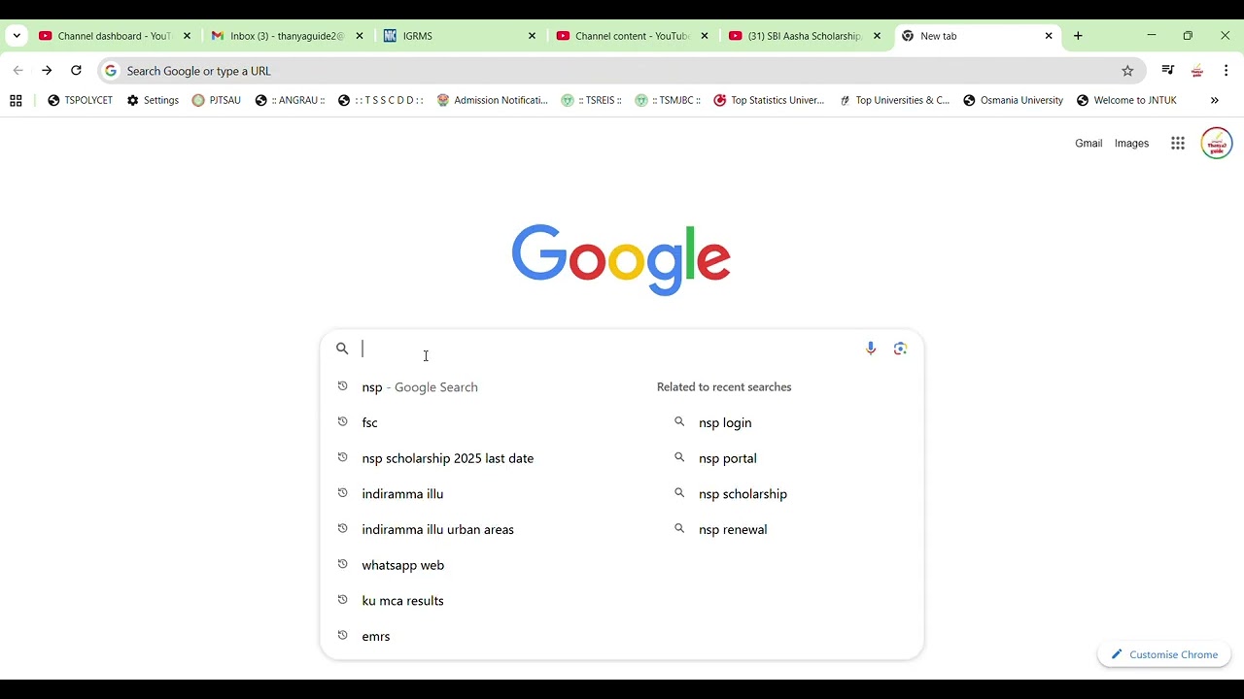This screenshot has width=1244, height=699.
Task: Bookmark this tab with the star icon
Action: point(1127,71)
